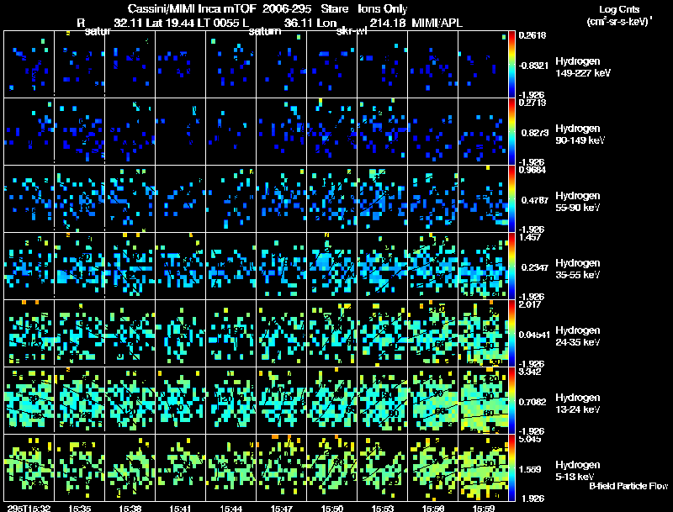Screen dimensions: 673x512
Task: Click the 'MIMI/APL' label in header
Action: 437,23
